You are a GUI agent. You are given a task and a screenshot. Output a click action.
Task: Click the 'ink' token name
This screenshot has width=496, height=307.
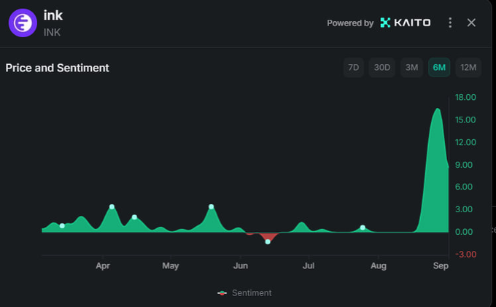click(53, 15)
